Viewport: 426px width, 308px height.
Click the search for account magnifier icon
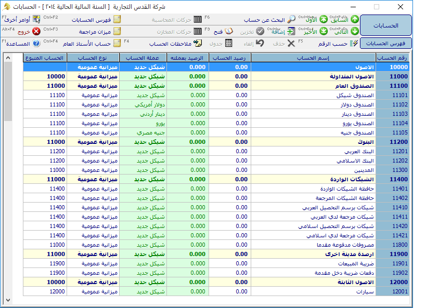(291, 20)
